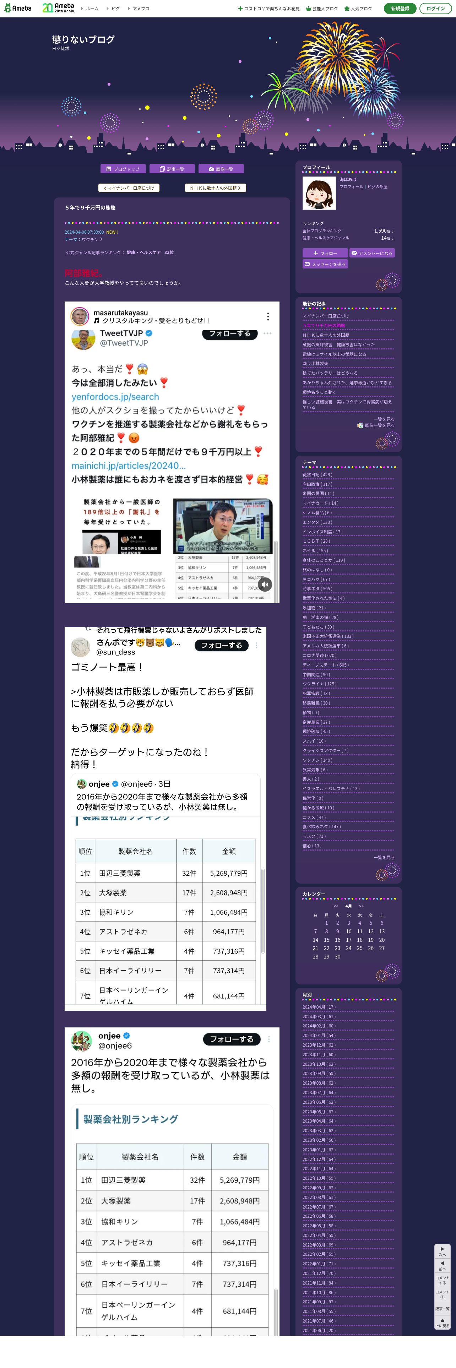
Task: Open theme 徒然日記 ( 429 )
Action: (x=317, y=475)
